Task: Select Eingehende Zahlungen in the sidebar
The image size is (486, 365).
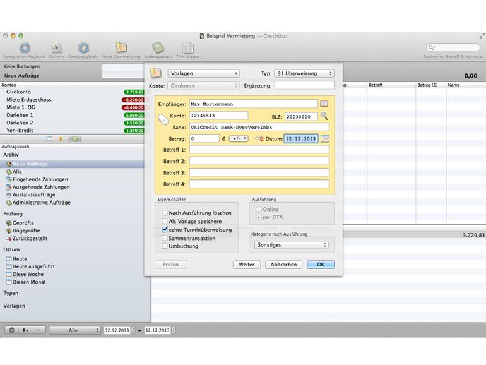Action: pyautogui.click(x=40, y=179)
